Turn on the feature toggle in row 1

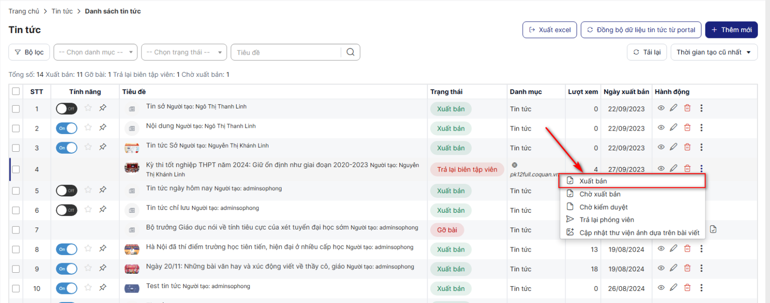[x=66, y=109]
